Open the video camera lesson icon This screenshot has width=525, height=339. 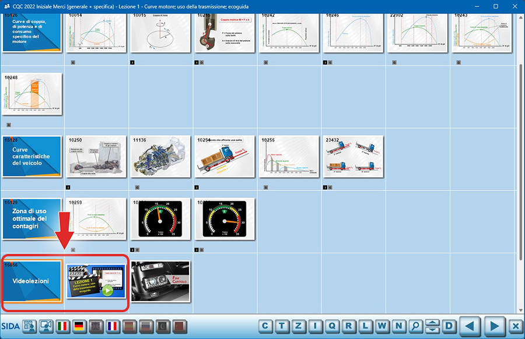coord(45,326)
